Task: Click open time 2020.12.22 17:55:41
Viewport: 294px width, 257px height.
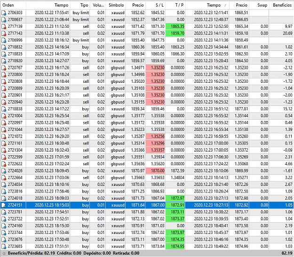Action: pyautogui.click(x=52, y=13)
